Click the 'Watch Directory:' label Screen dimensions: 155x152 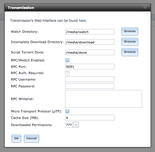pyautogui.click(x=25, y=32)
